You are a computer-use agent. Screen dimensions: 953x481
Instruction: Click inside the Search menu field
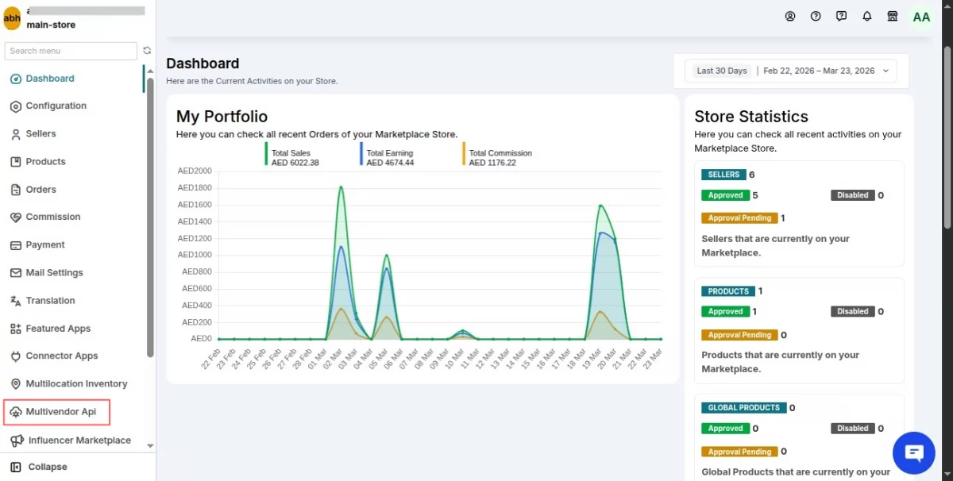pyautogui.click(x=71, y=51)
